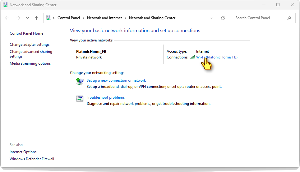
Task: Open Change advanced sharing settings
Action: click(31, 54)
